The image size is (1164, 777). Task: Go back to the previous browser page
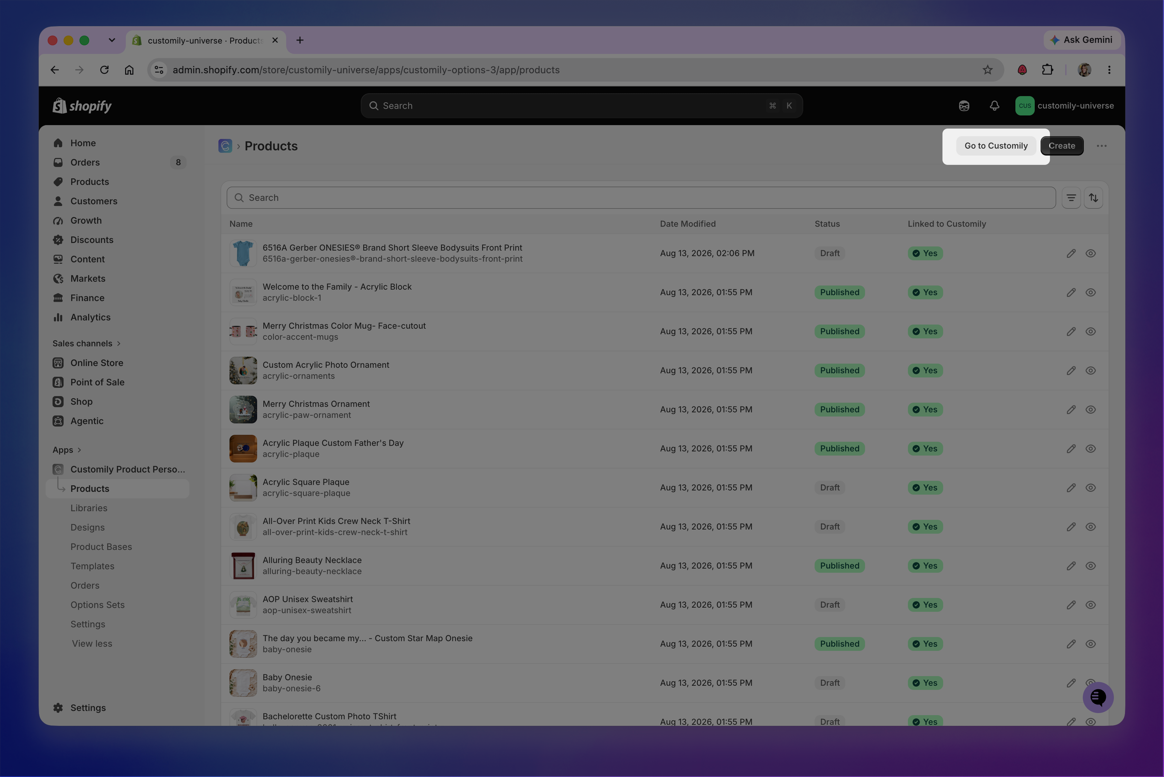pyautogui.click(x=55, y=70)
